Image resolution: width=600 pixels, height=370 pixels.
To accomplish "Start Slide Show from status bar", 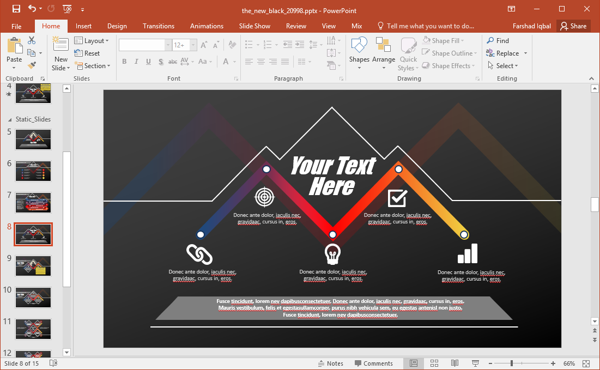I will tap(475, 363).
